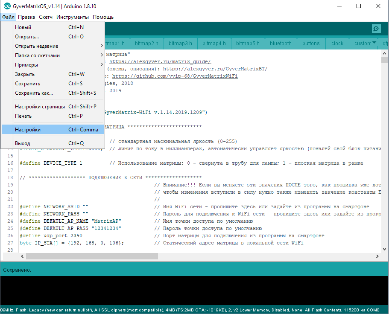Open the Скетч menu
Viewport: 389px width, 314px height.
coord(46,17)
